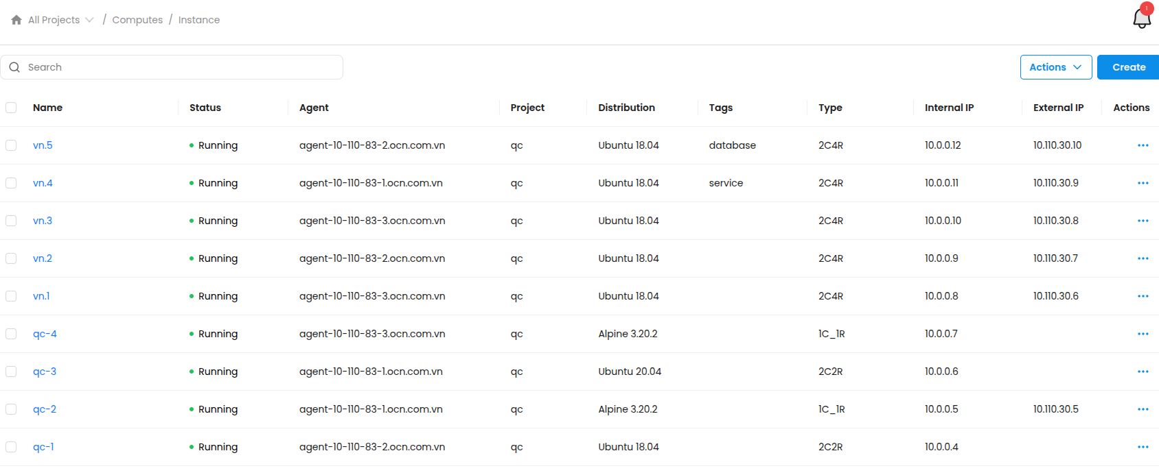Open the three-dot actions menu for qc-4
This screenshot has width=1159, height=475.
pyautogui.click(x=1143, y=334)
